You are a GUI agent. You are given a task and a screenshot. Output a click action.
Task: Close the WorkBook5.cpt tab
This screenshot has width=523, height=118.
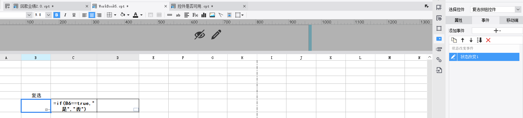(x=166, y=6)
